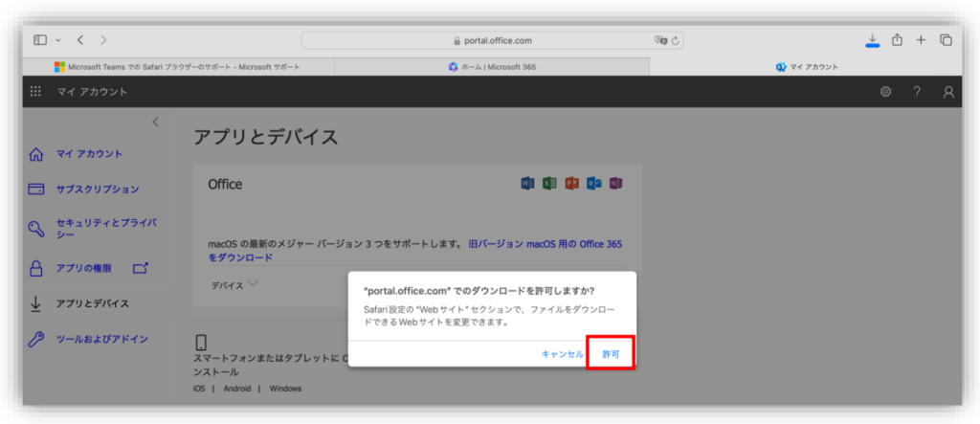Expand the デバイス section
The height and width of the screenshot is (424, 980).
234,284
